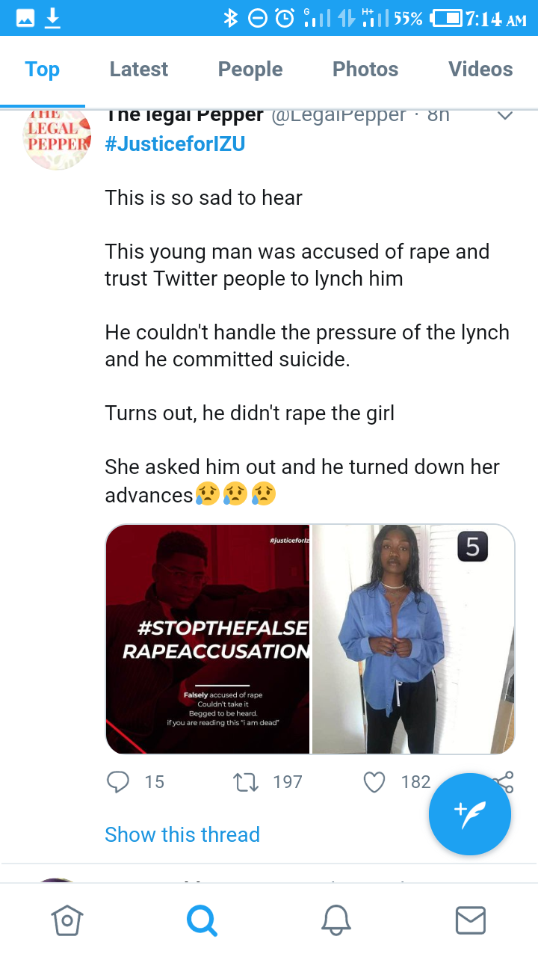Image resolution: width=538 pixels, height=957 pixels.
Task: Open the Photos tab
Action: 365,70
